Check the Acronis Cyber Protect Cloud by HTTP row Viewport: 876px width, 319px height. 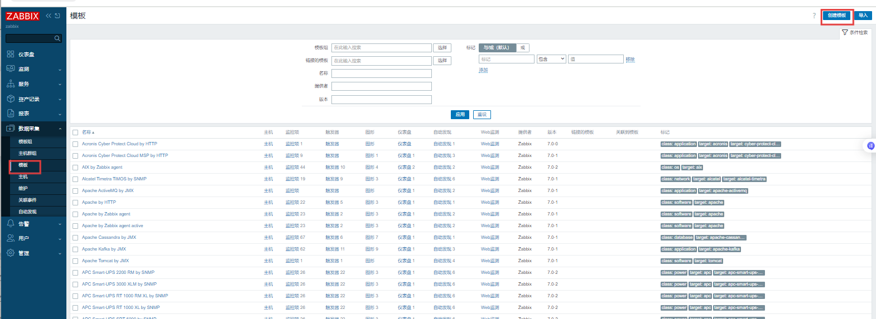75,144
